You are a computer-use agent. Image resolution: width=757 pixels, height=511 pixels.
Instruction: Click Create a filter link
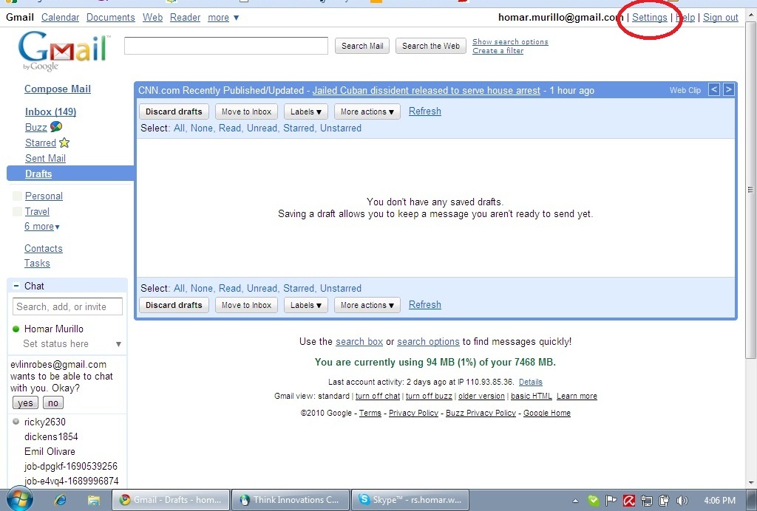(498, 51)
